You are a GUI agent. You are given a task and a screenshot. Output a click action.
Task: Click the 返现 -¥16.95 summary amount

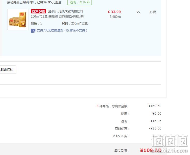tap(155, 121)
